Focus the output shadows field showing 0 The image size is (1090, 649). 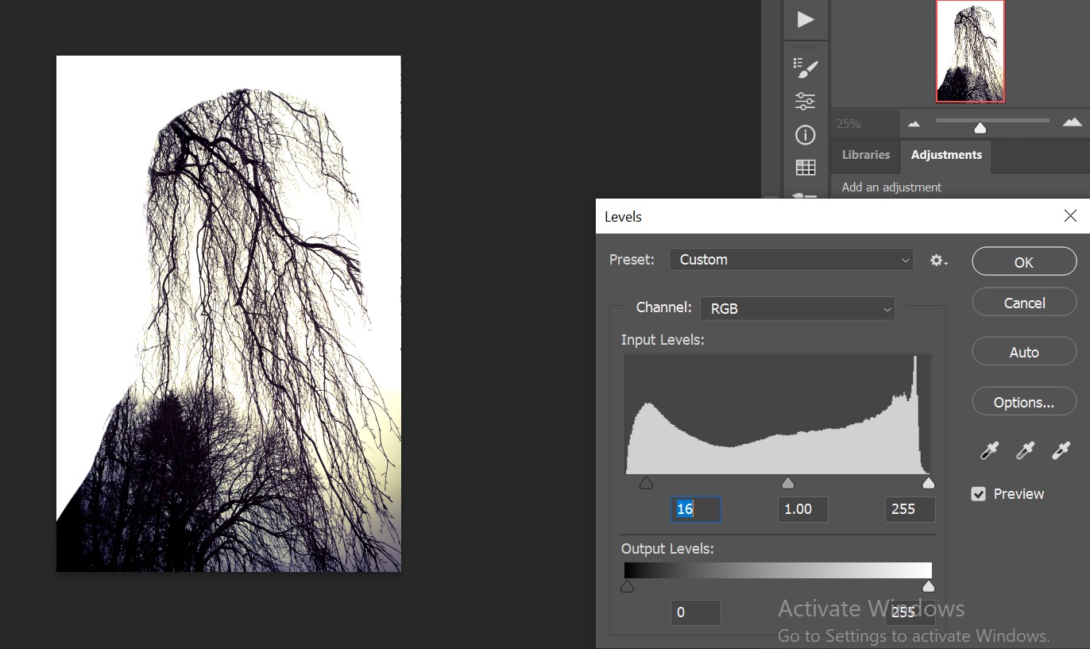(x=696, y=612)
